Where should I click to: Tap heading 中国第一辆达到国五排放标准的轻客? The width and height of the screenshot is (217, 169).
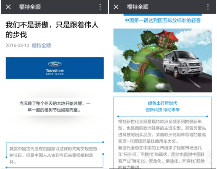pyautogui.click(x=163, y=20)
